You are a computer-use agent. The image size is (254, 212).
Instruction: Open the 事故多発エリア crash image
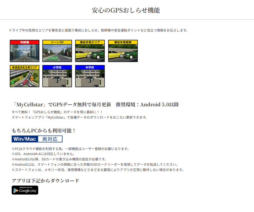point(90,53)
